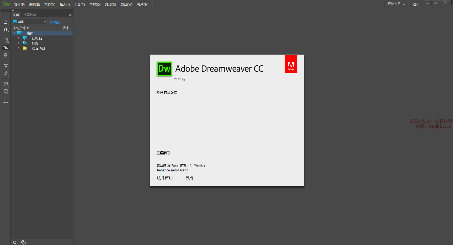
Task: Open the 查看(V) menu
Action: 50,5
